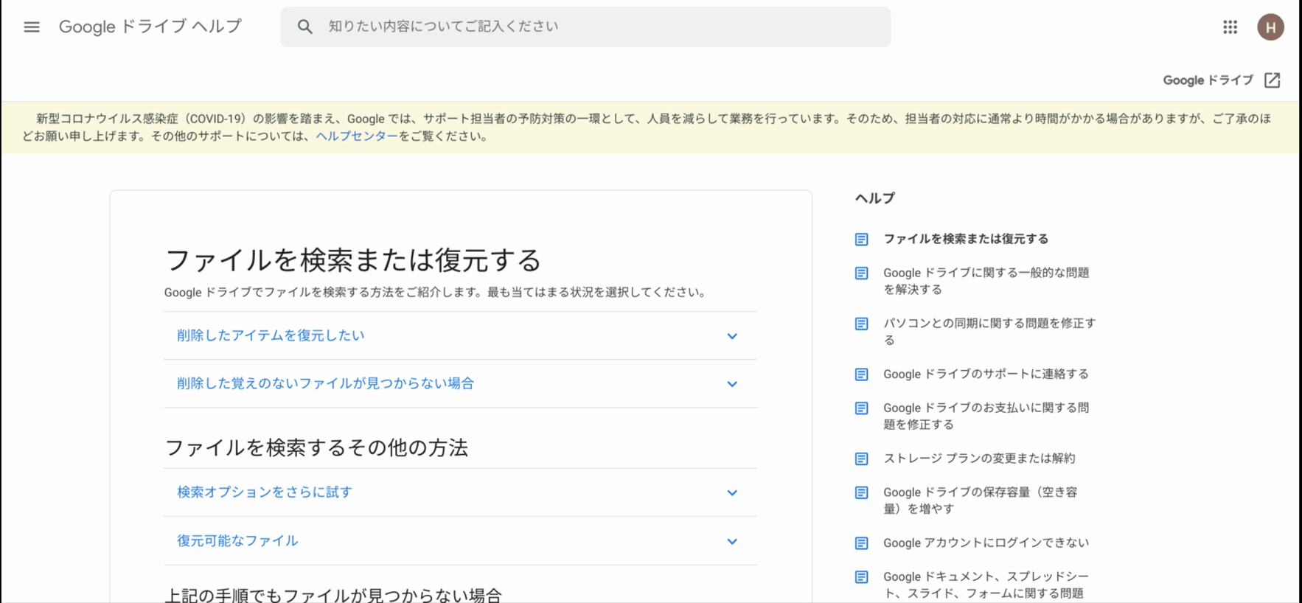Click the article icon beside Google アカウントにログインできない

tap(861, 543)
